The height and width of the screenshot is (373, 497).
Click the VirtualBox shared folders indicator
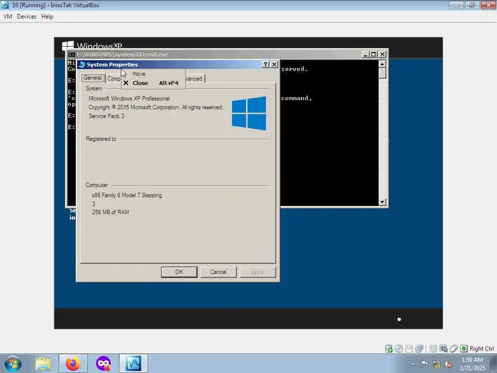click(x=433, y=349)
